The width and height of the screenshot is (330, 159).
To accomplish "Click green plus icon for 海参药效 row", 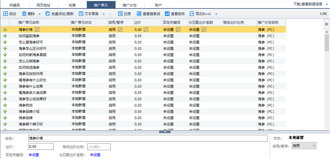I will click(5, 105).
